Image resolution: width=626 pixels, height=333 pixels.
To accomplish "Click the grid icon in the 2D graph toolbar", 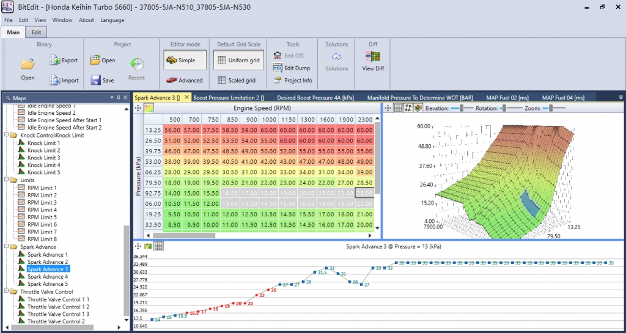I will [x=158, y=246].
